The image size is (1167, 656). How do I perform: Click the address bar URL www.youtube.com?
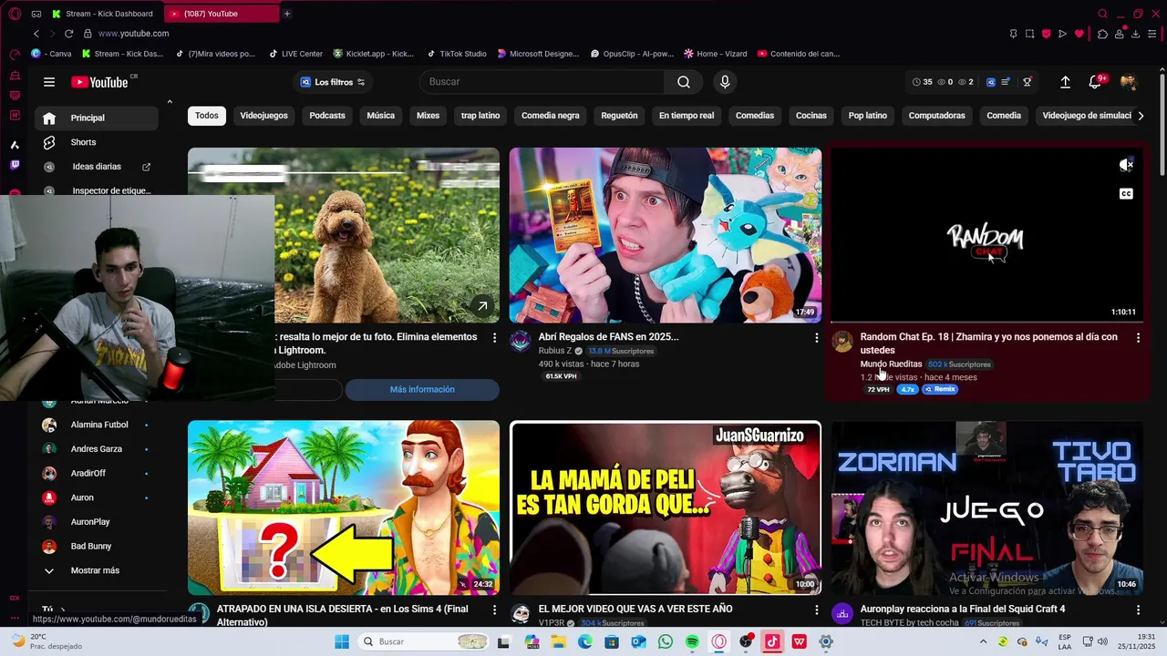click(133, 34)
